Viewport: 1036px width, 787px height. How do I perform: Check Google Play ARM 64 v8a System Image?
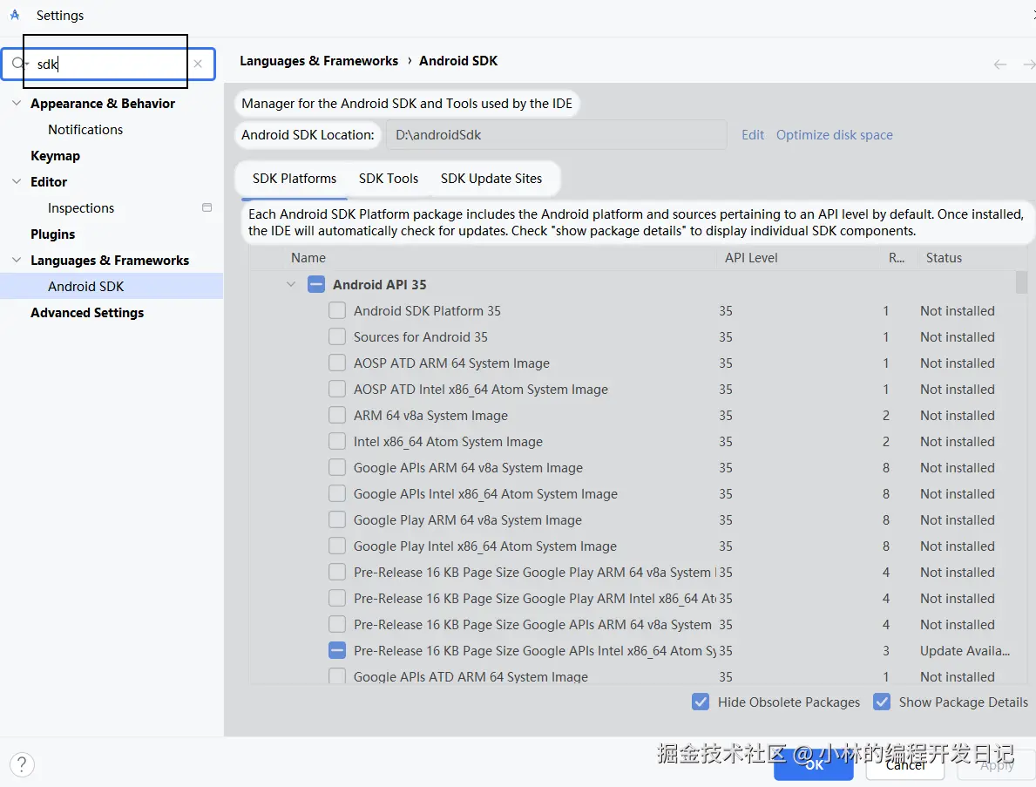(x=337, y=520)
